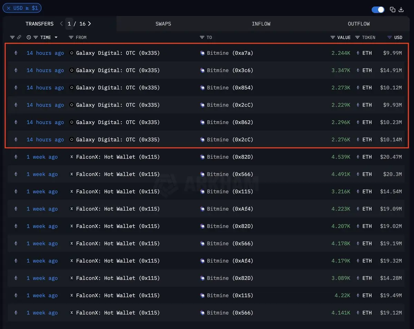Open the TO column filter

(x=202, y=37)
